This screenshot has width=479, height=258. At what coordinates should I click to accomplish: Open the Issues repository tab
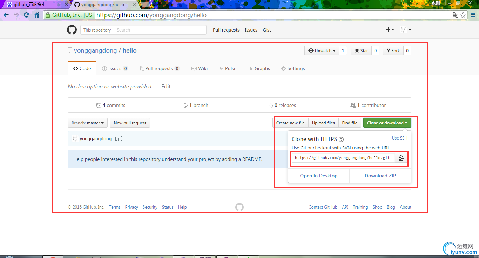[115, 68]
